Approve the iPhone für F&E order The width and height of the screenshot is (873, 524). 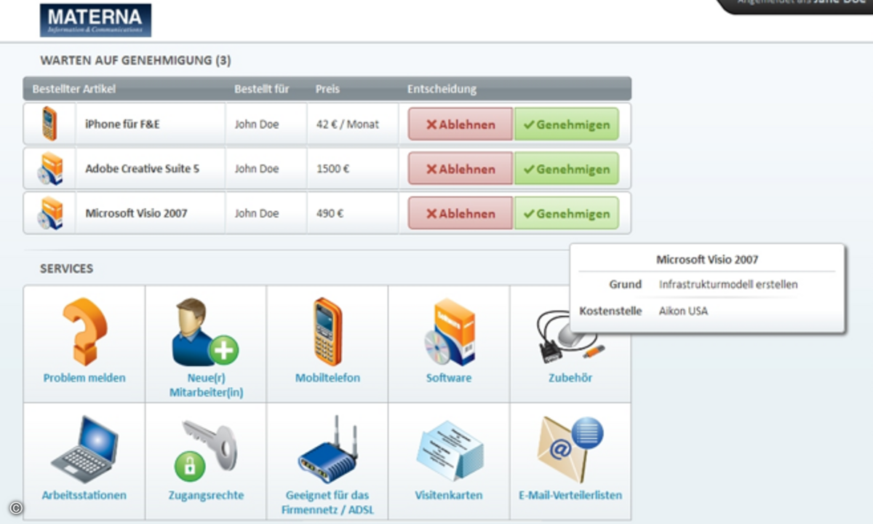click(x=567, y=124)
